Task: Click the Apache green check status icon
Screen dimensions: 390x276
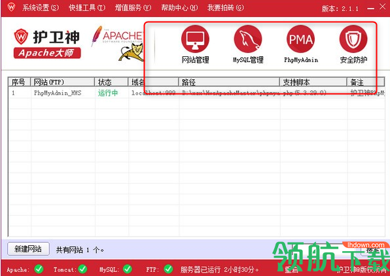Action: tap(39, 269)
